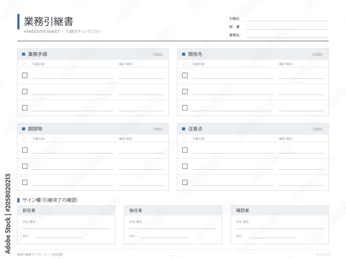Tick second checkbox in 関係先 section
Image resolution: width=346 pixels, height=259 pixels.
click(x=185, y=92)
